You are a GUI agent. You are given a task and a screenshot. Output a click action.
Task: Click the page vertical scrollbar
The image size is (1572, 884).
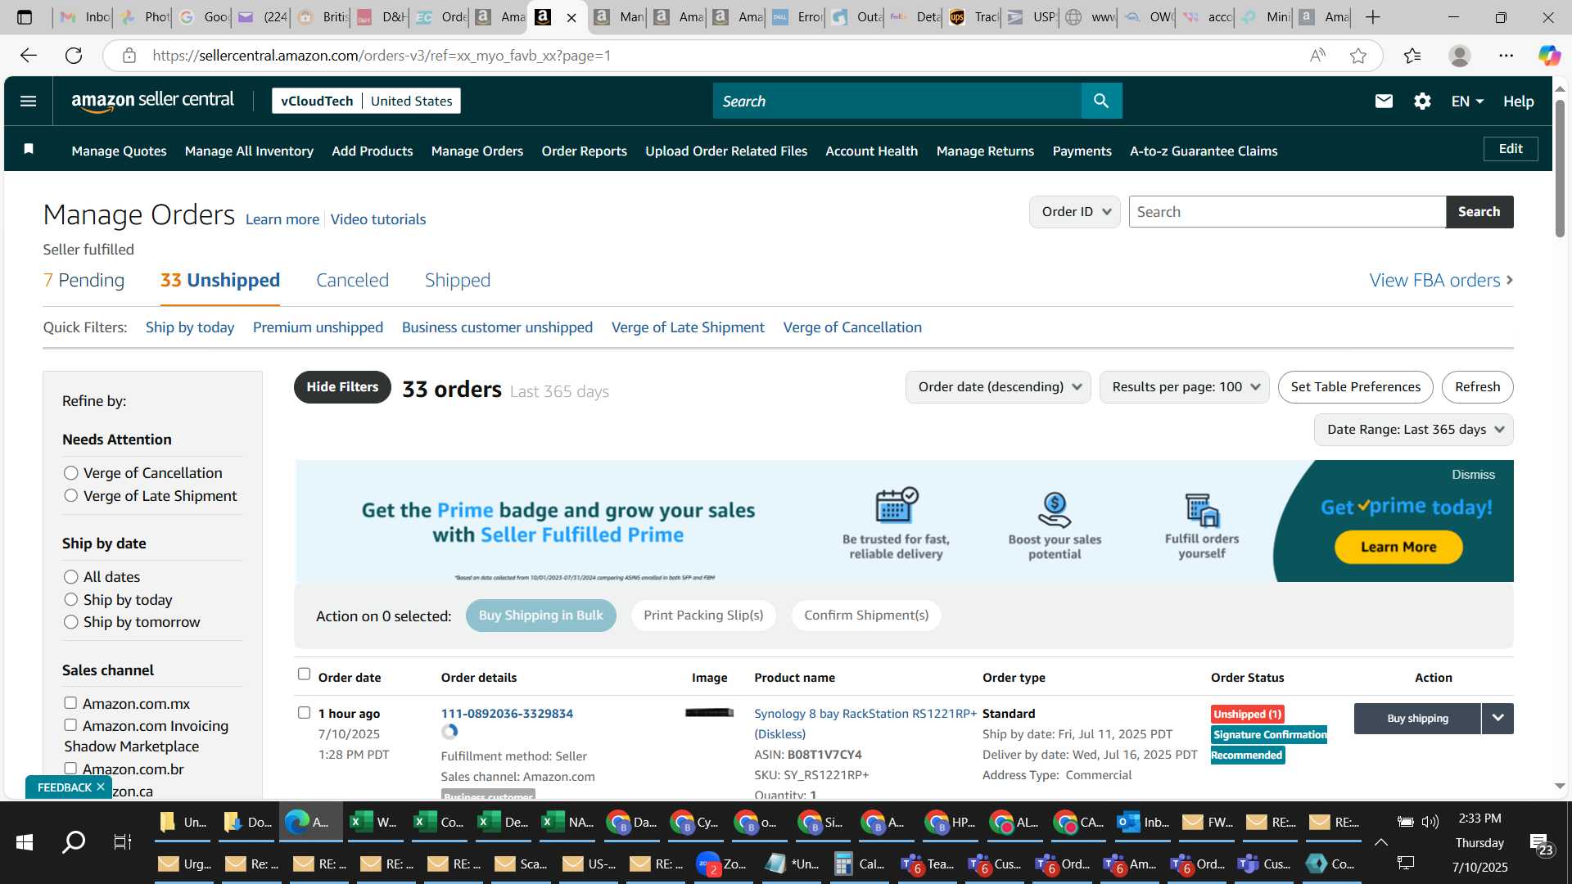[x=1560, y=168]
